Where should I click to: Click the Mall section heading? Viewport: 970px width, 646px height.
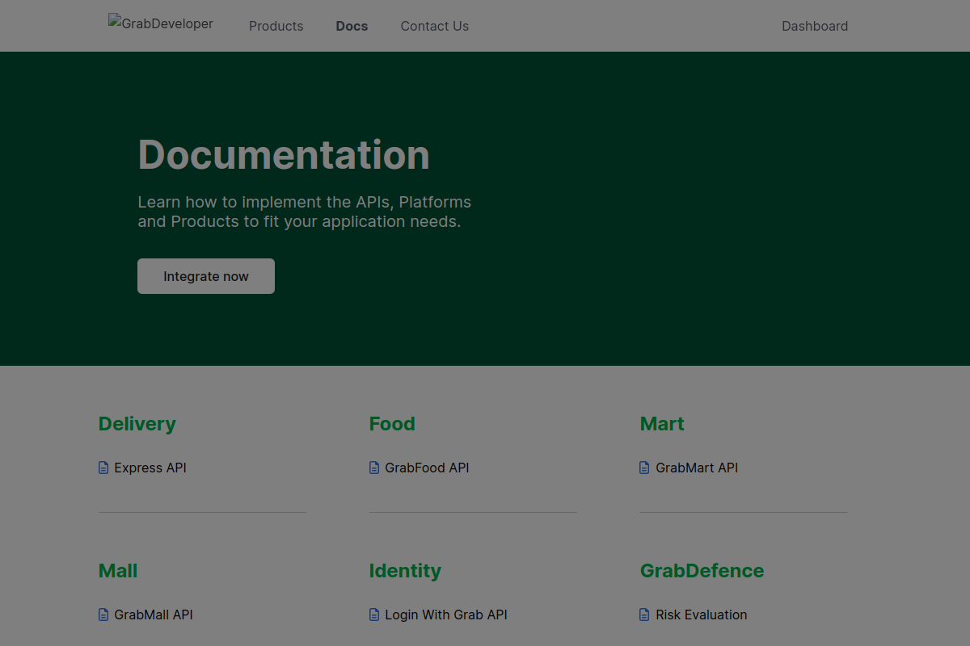(118, 571)
